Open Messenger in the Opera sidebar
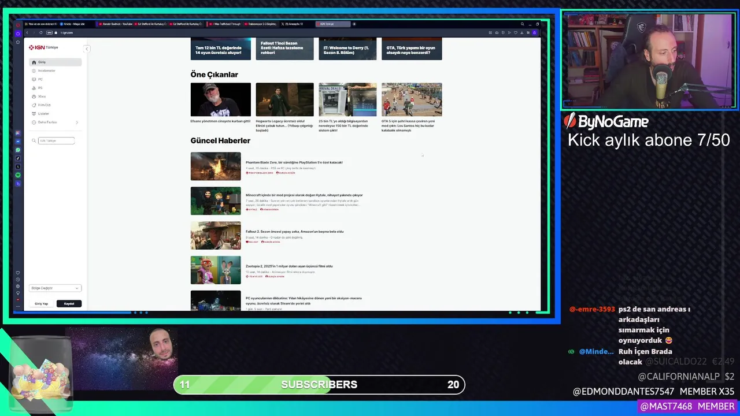Screen dimensions: 740x416 coord(18,142)
